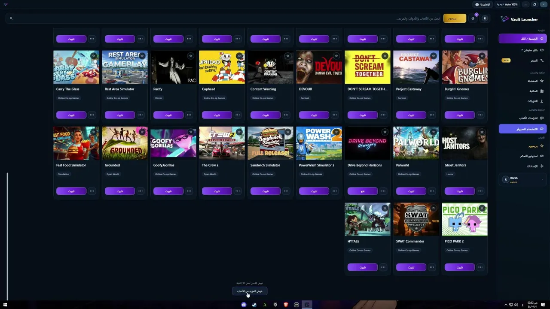Click the 'Horror' tag under Pacify
This screenshot has width=550, height=309.
pos(159,98)
